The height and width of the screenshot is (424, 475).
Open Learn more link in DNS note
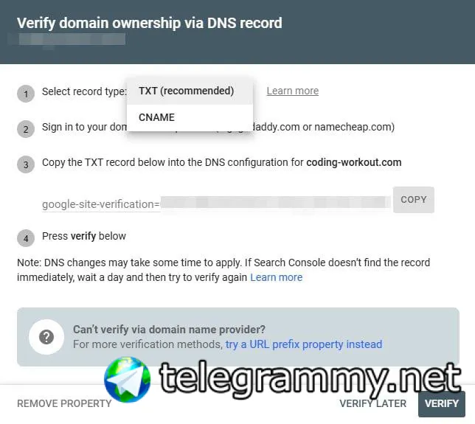[276, 277]
